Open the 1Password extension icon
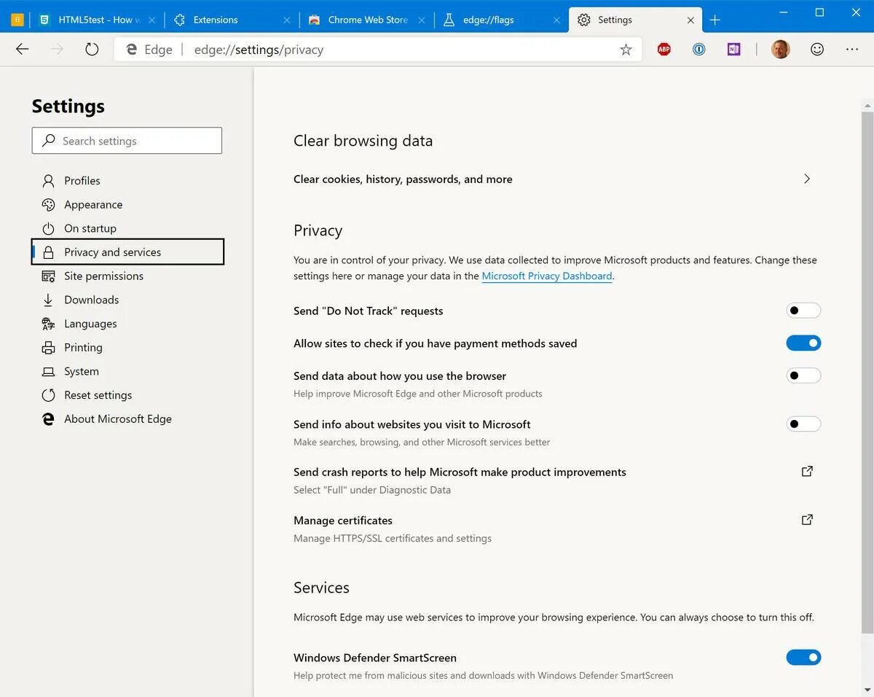This screenshot has height=697, width=874. click(x=699, y=50)
